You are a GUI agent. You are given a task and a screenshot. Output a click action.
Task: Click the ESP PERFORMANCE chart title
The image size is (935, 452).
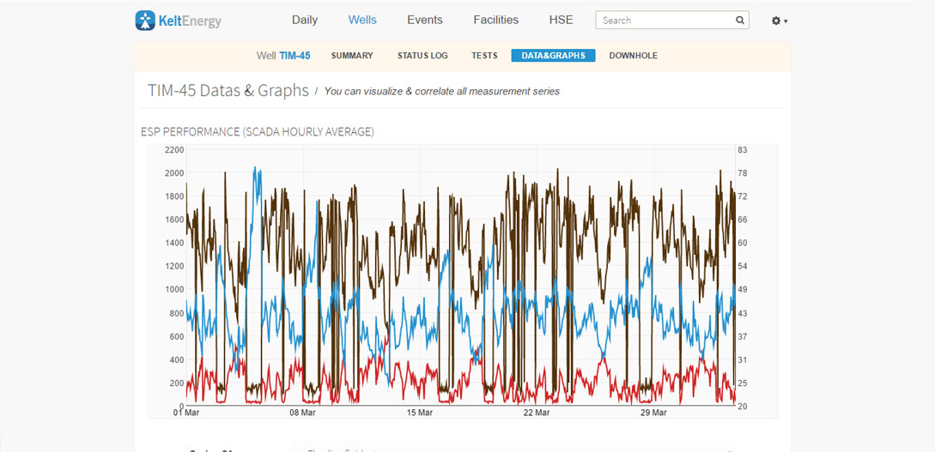[258, 131]
